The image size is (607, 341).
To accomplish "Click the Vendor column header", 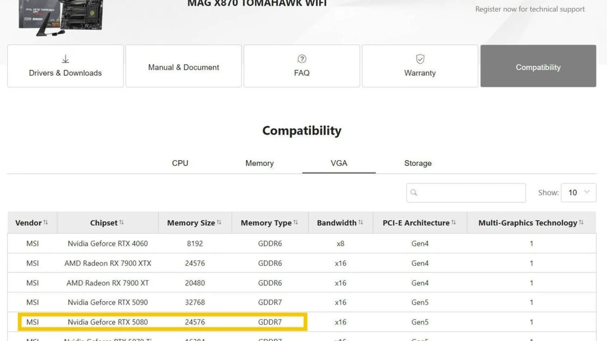I will point(32,223).
